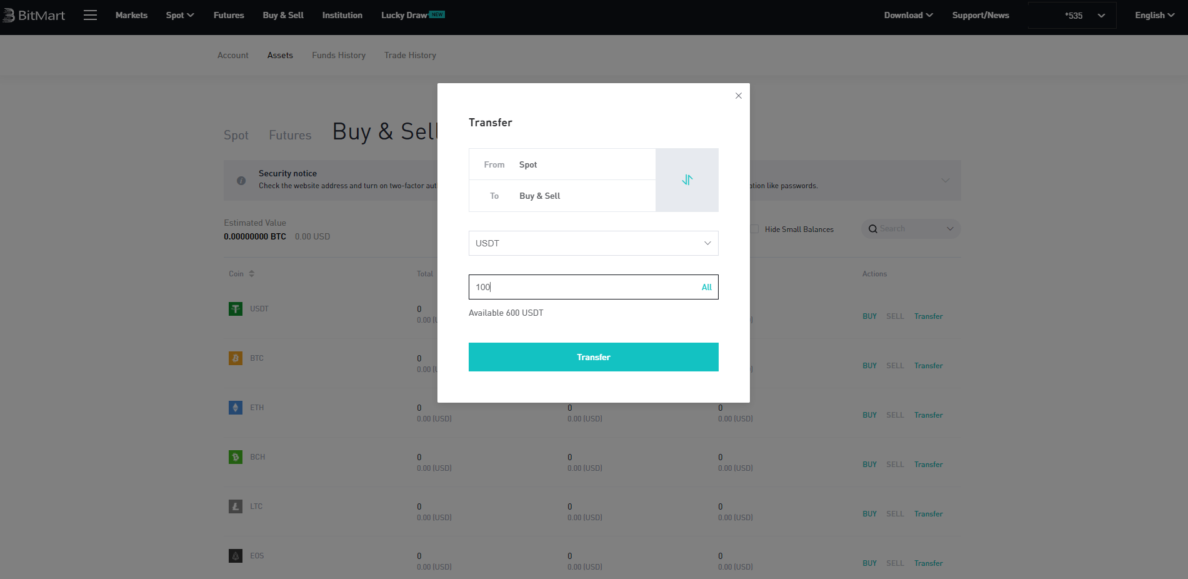Open Buy & Sell in top navigation

click(x=283, y=15)
